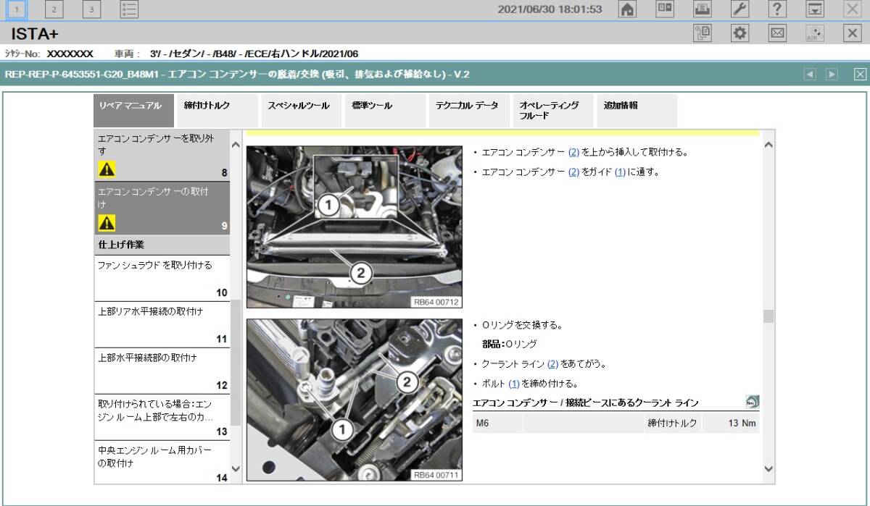Click the data transfer icon in the toolbar
Image resolution: width=870 pixels, height=506 pixels.
pyautogui.click(x=813, y=9)
